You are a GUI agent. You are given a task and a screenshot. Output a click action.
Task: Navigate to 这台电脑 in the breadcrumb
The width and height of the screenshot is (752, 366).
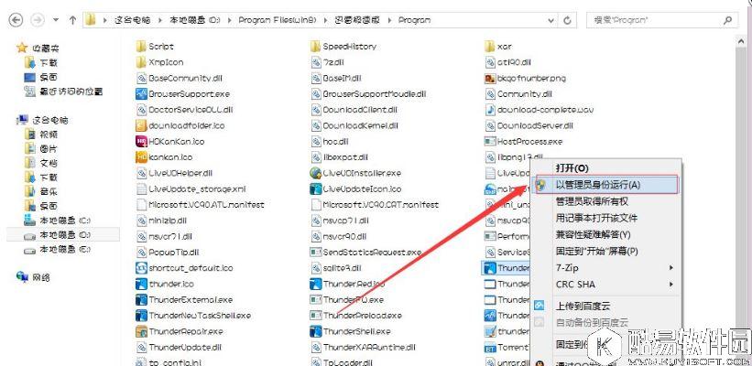coord(133,20)
